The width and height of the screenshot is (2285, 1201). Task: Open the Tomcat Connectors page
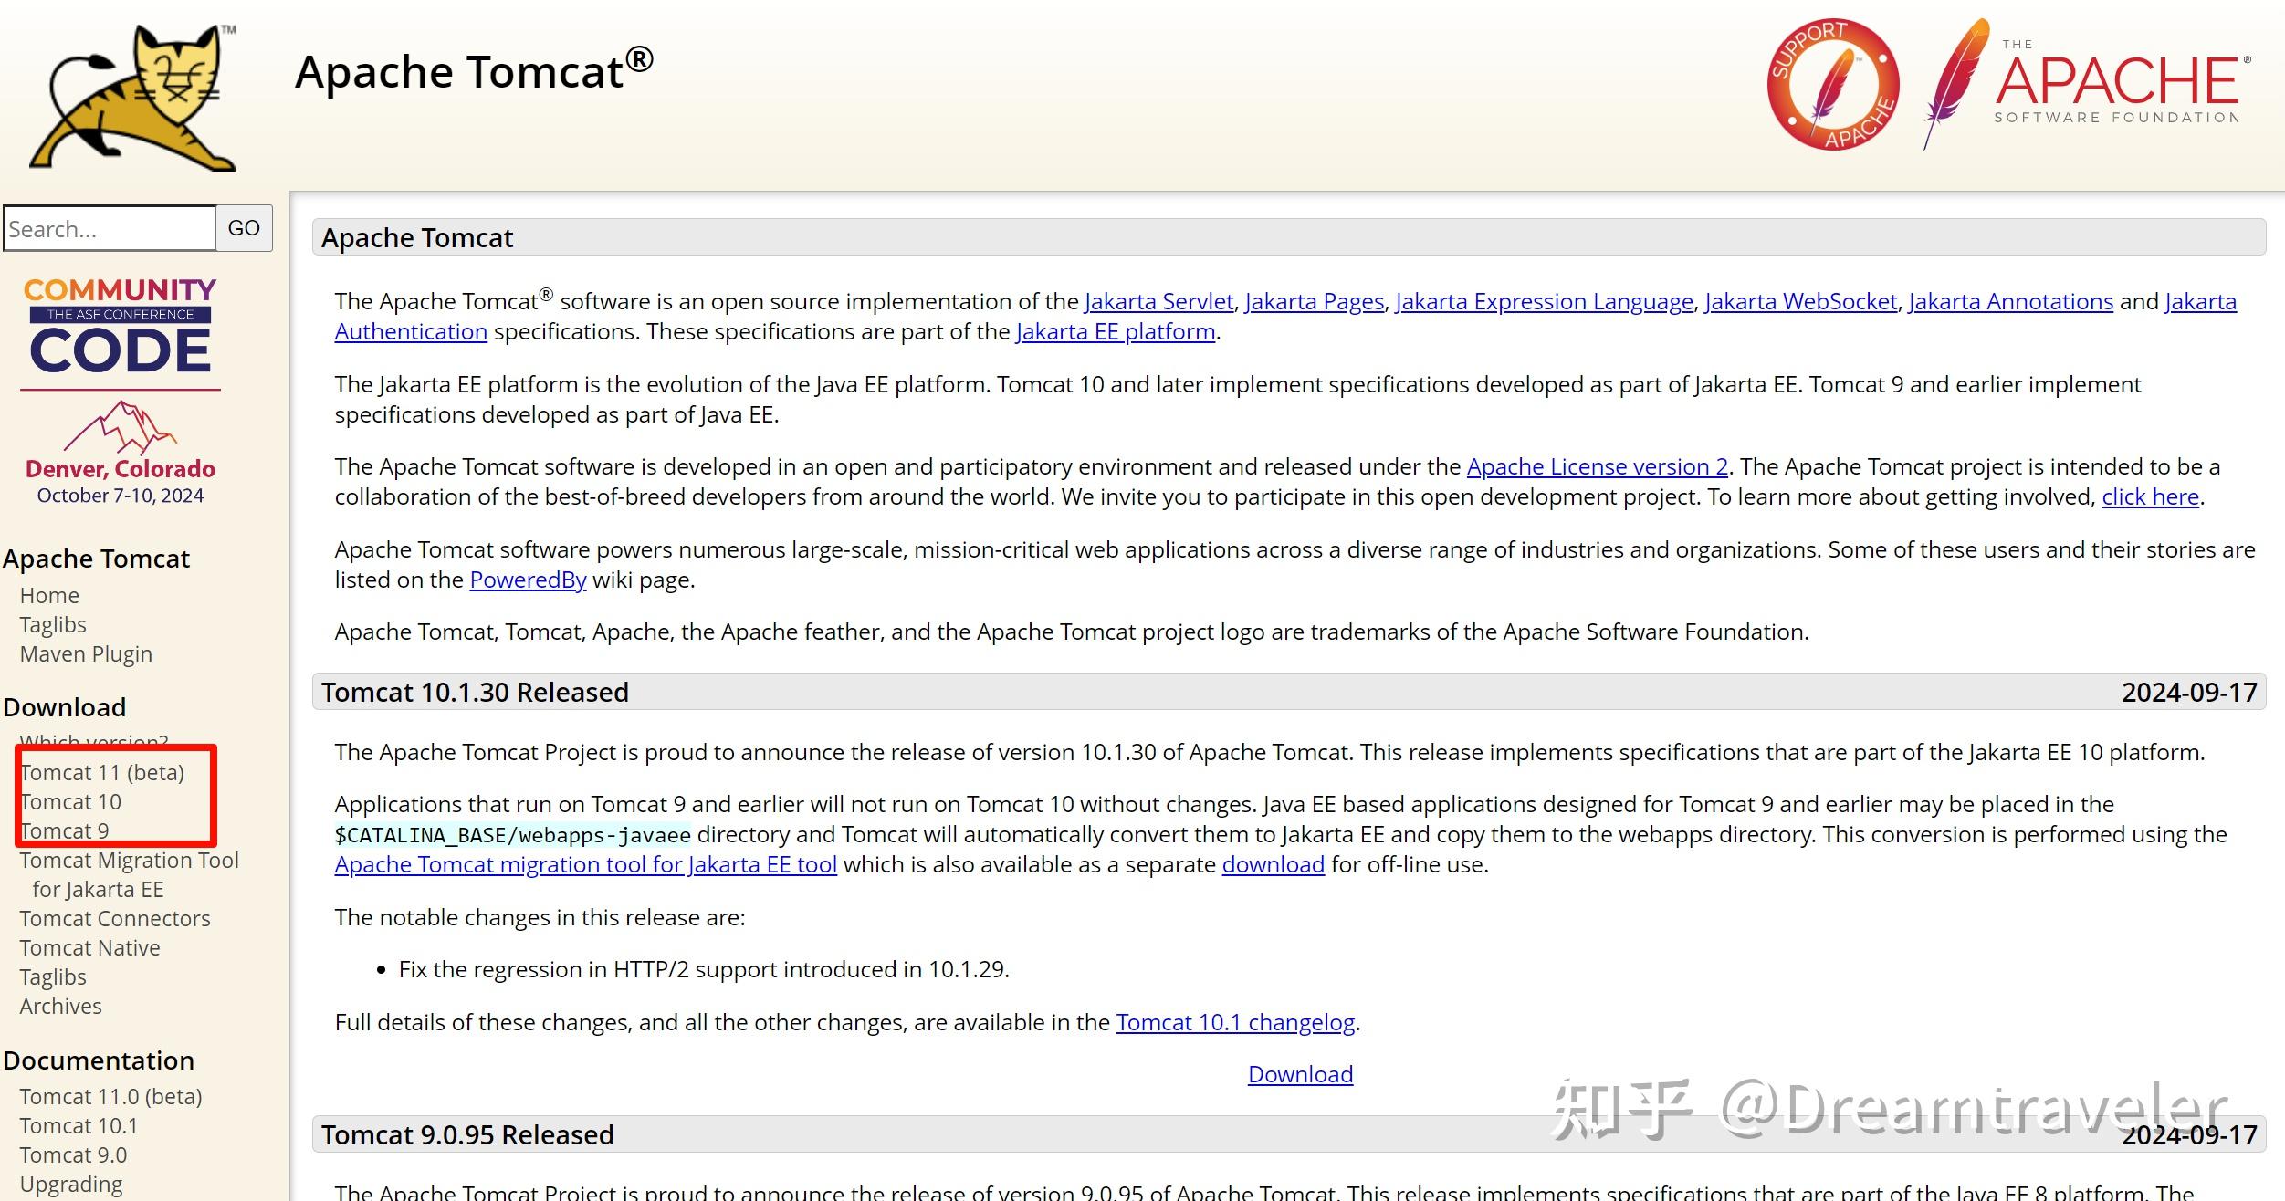coord(115,918)
